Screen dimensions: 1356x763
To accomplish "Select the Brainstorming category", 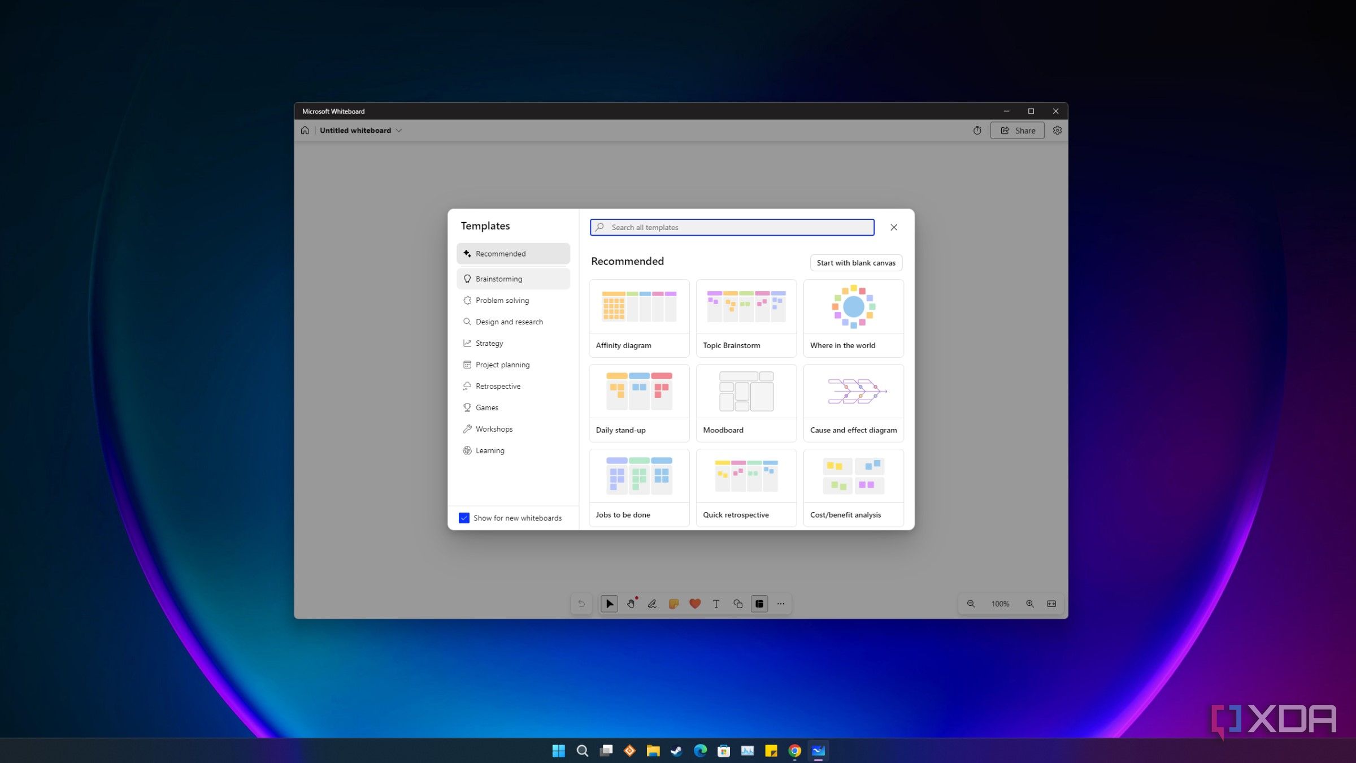I will [498, 279].
